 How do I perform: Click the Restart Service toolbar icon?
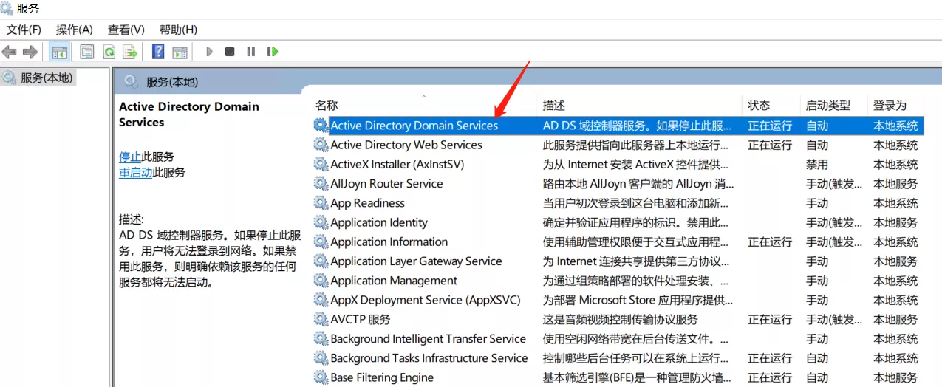273,52
